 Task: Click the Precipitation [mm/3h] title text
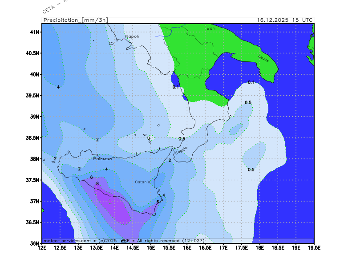point(75,20)
